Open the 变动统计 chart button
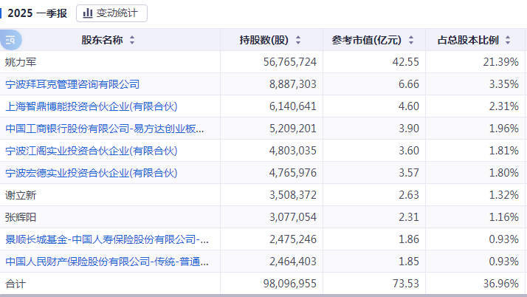The image size is (527, 297). [x=111, y=13]
